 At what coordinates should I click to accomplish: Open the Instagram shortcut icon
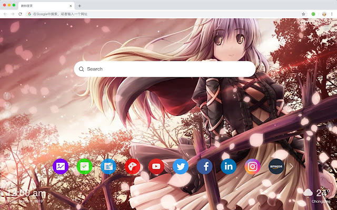(253, 166)
